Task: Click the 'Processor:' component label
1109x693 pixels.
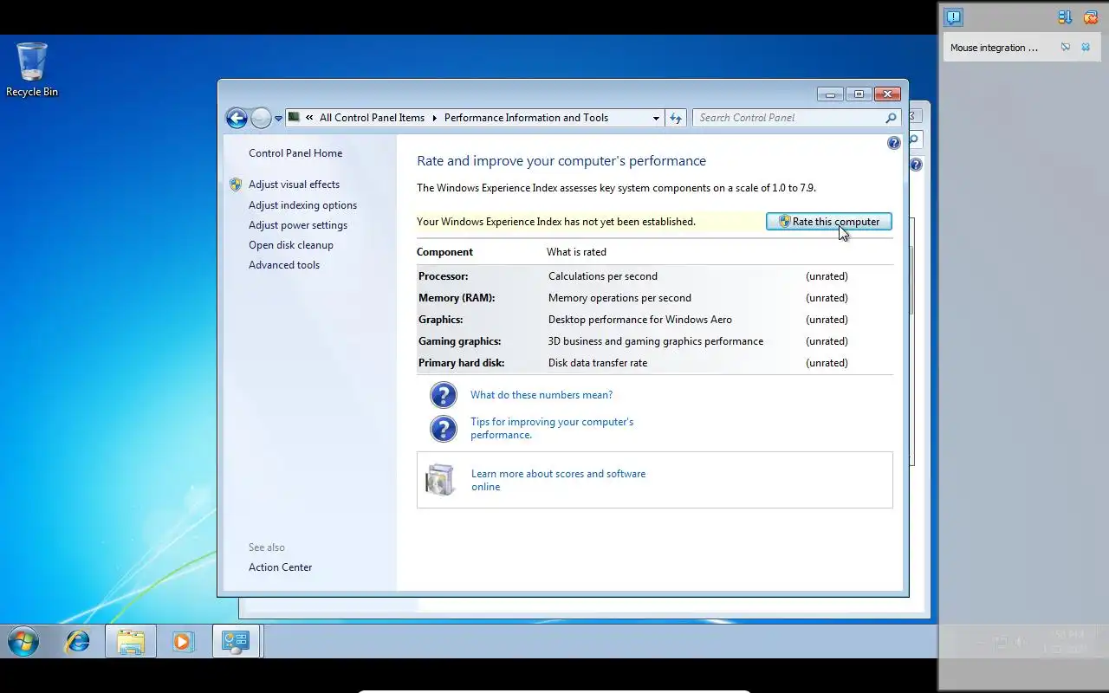Action: tap(443, 276)
